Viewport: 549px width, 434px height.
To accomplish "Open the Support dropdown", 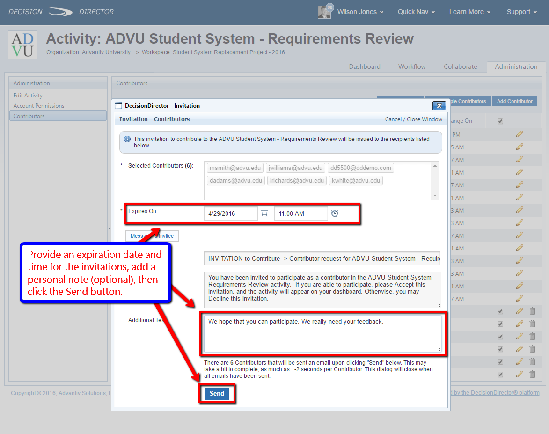I will click(522, 12).
